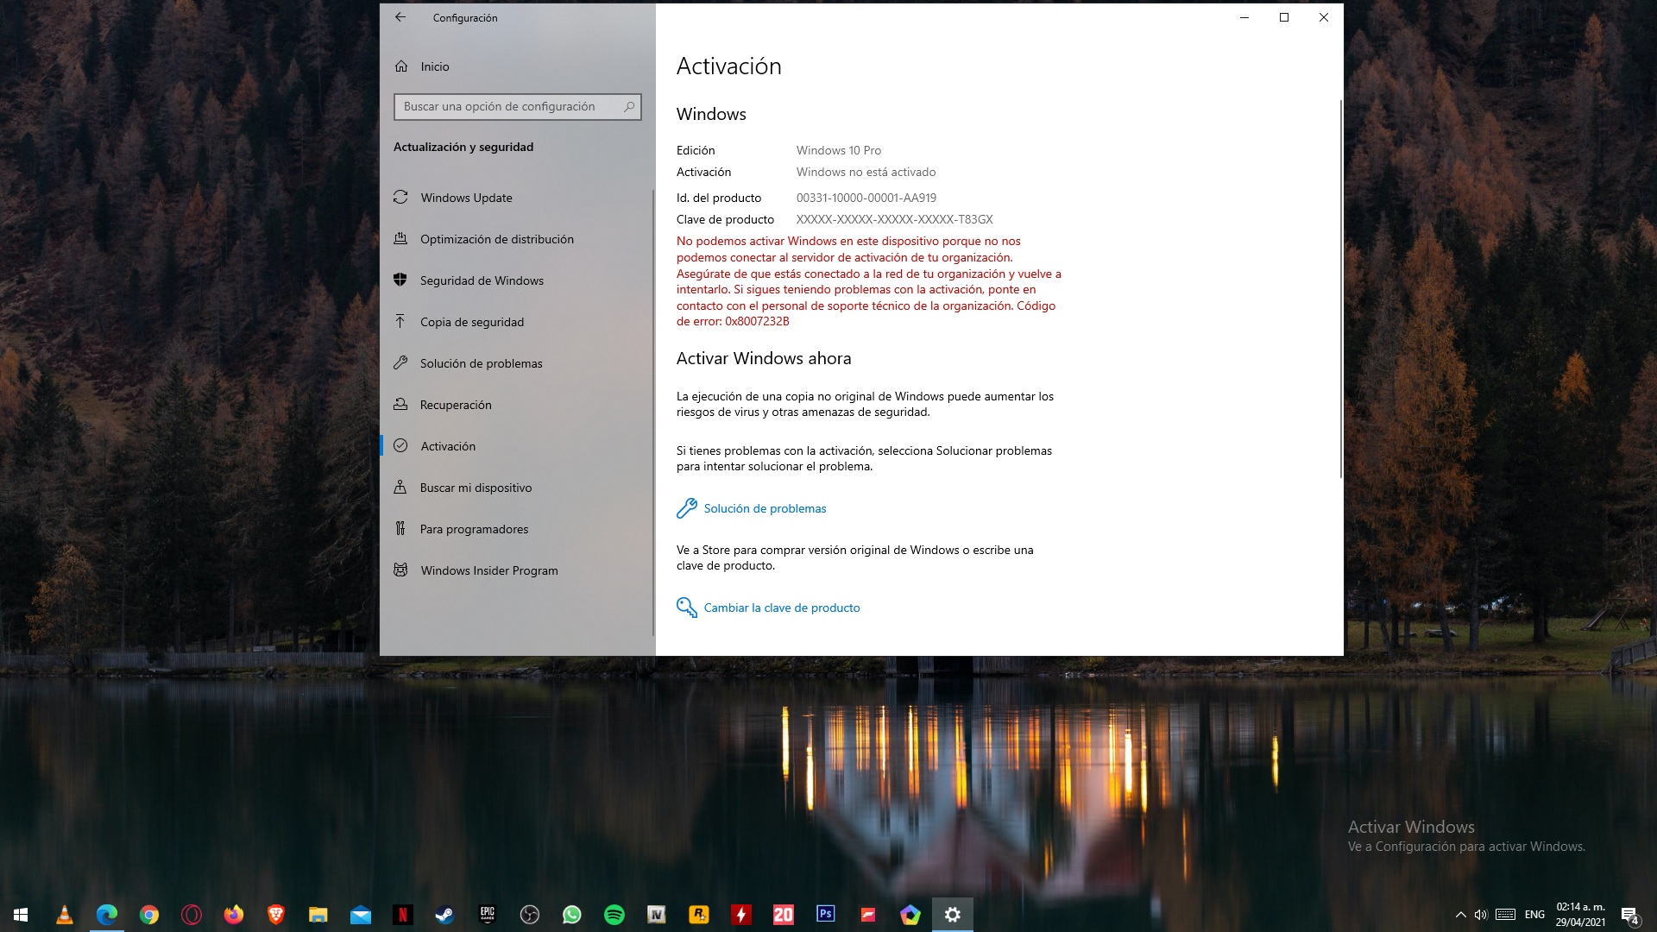
Task: Click the Settings gear taskbar icon
Action: [x=953, y=915]
